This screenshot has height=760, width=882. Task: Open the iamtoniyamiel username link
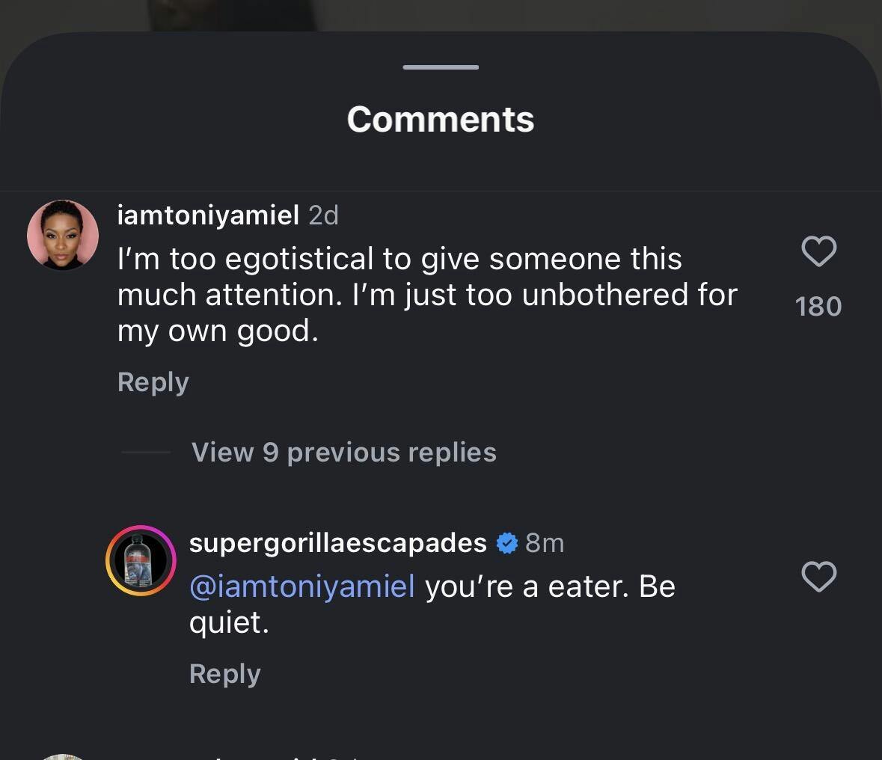208,215
